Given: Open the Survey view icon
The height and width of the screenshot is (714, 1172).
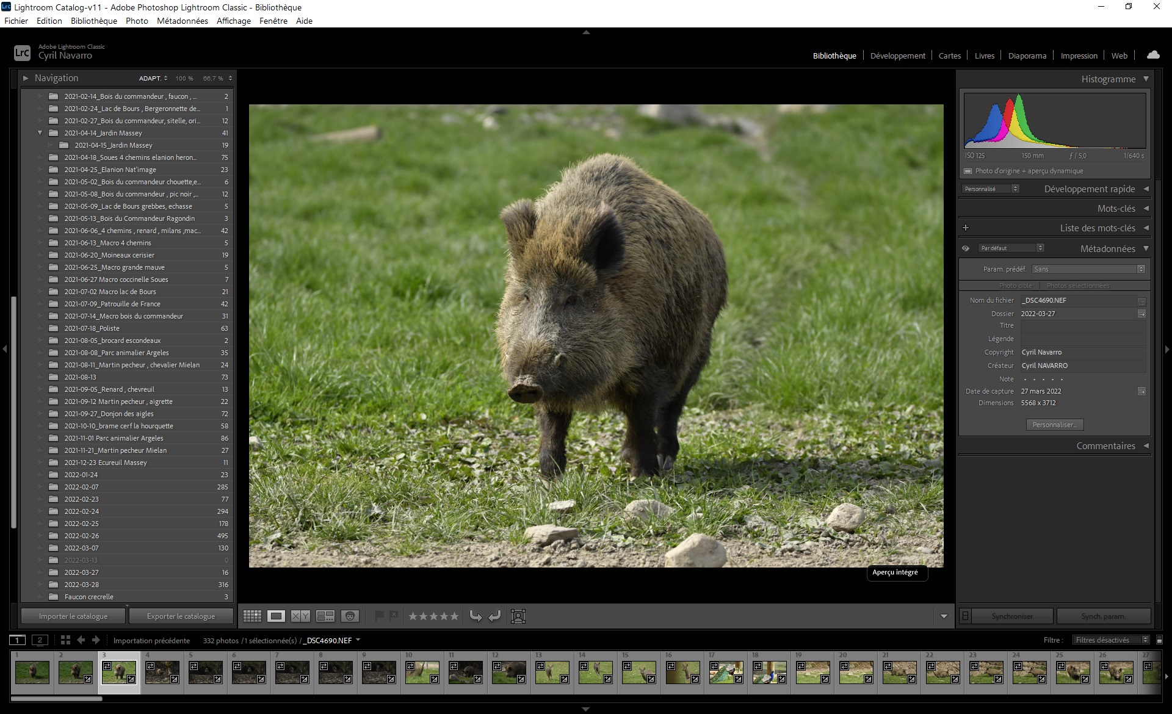Looking at the screenshot, I should tap(325, 616).
